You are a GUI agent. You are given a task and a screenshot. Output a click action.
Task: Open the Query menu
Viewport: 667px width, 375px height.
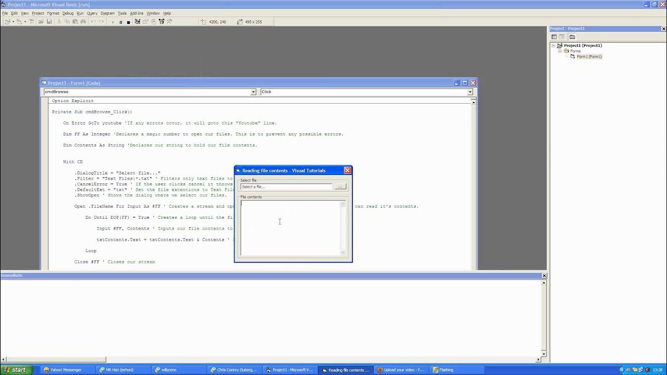pyautogui.click(x=92, y=13)
